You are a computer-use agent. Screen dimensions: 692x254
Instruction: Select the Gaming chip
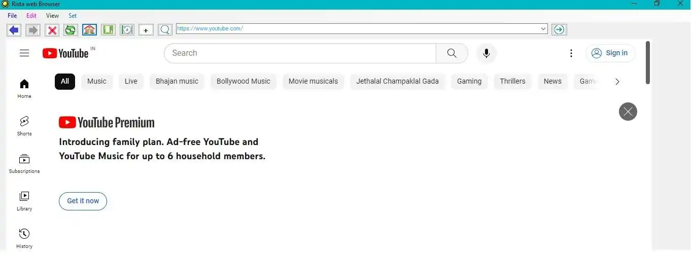tap(469, 81)
